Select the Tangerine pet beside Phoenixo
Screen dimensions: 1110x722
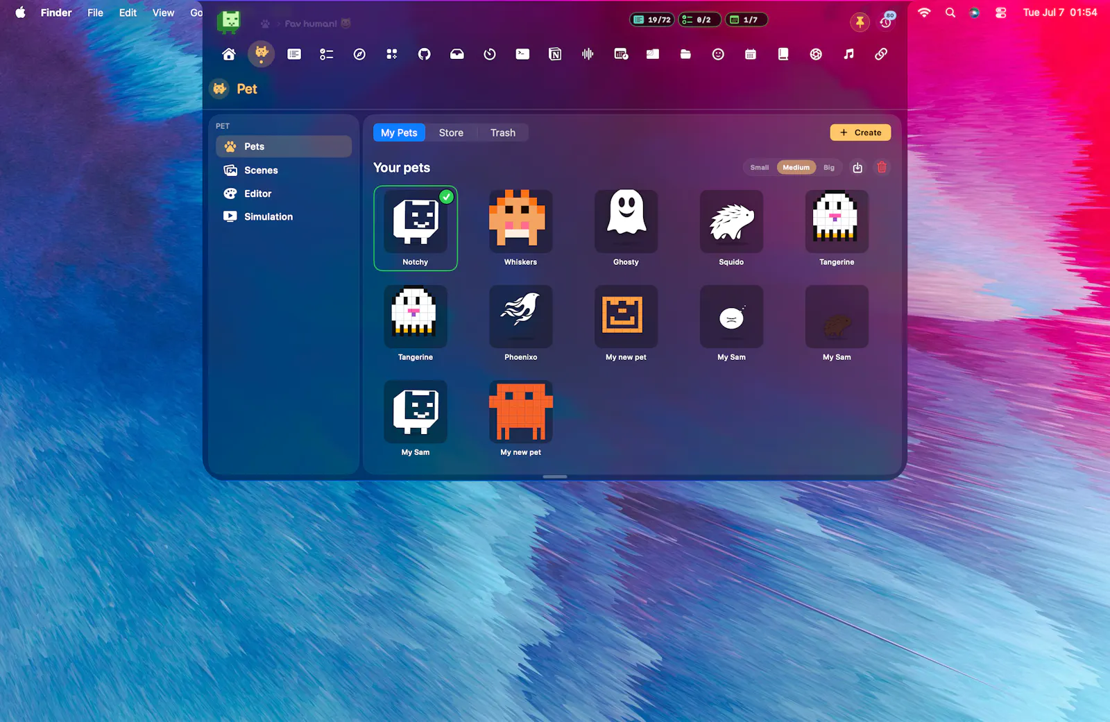(x=416, y=323)
